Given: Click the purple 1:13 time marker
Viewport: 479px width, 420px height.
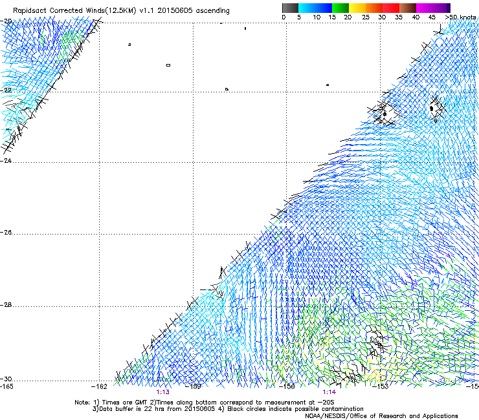Looking at the screenshot, I should (163, 392).
